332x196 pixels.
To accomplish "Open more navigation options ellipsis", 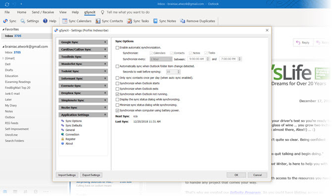I will [x=46, y=192].
